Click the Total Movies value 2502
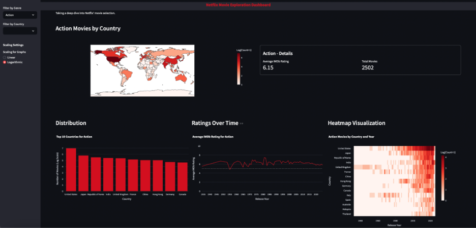The width and height of the screenshot is (476, 228). [x=368, y=68]
